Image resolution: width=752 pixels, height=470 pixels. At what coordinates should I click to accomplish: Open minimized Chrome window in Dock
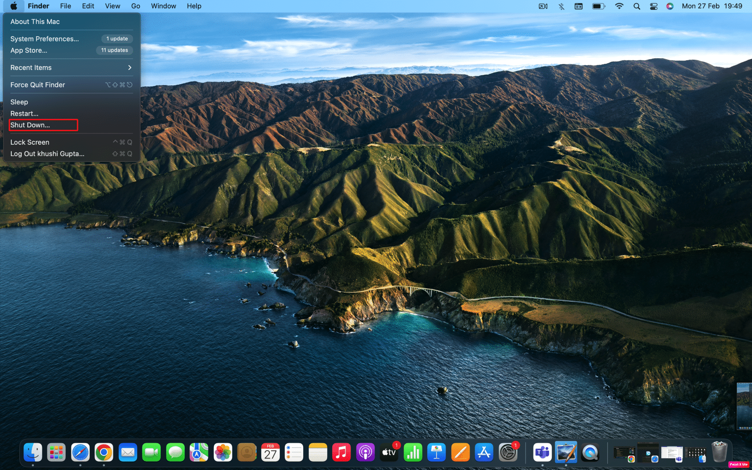pyautogui.click(x=624, y=454)
